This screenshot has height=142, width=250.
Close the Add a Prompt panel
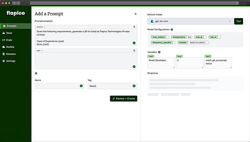tap(135, 14)
